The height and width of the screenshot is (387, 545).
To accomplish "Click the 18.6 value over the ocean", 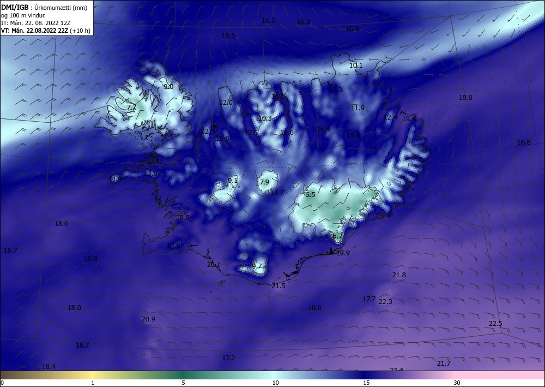I will click(x=62, y=223).
